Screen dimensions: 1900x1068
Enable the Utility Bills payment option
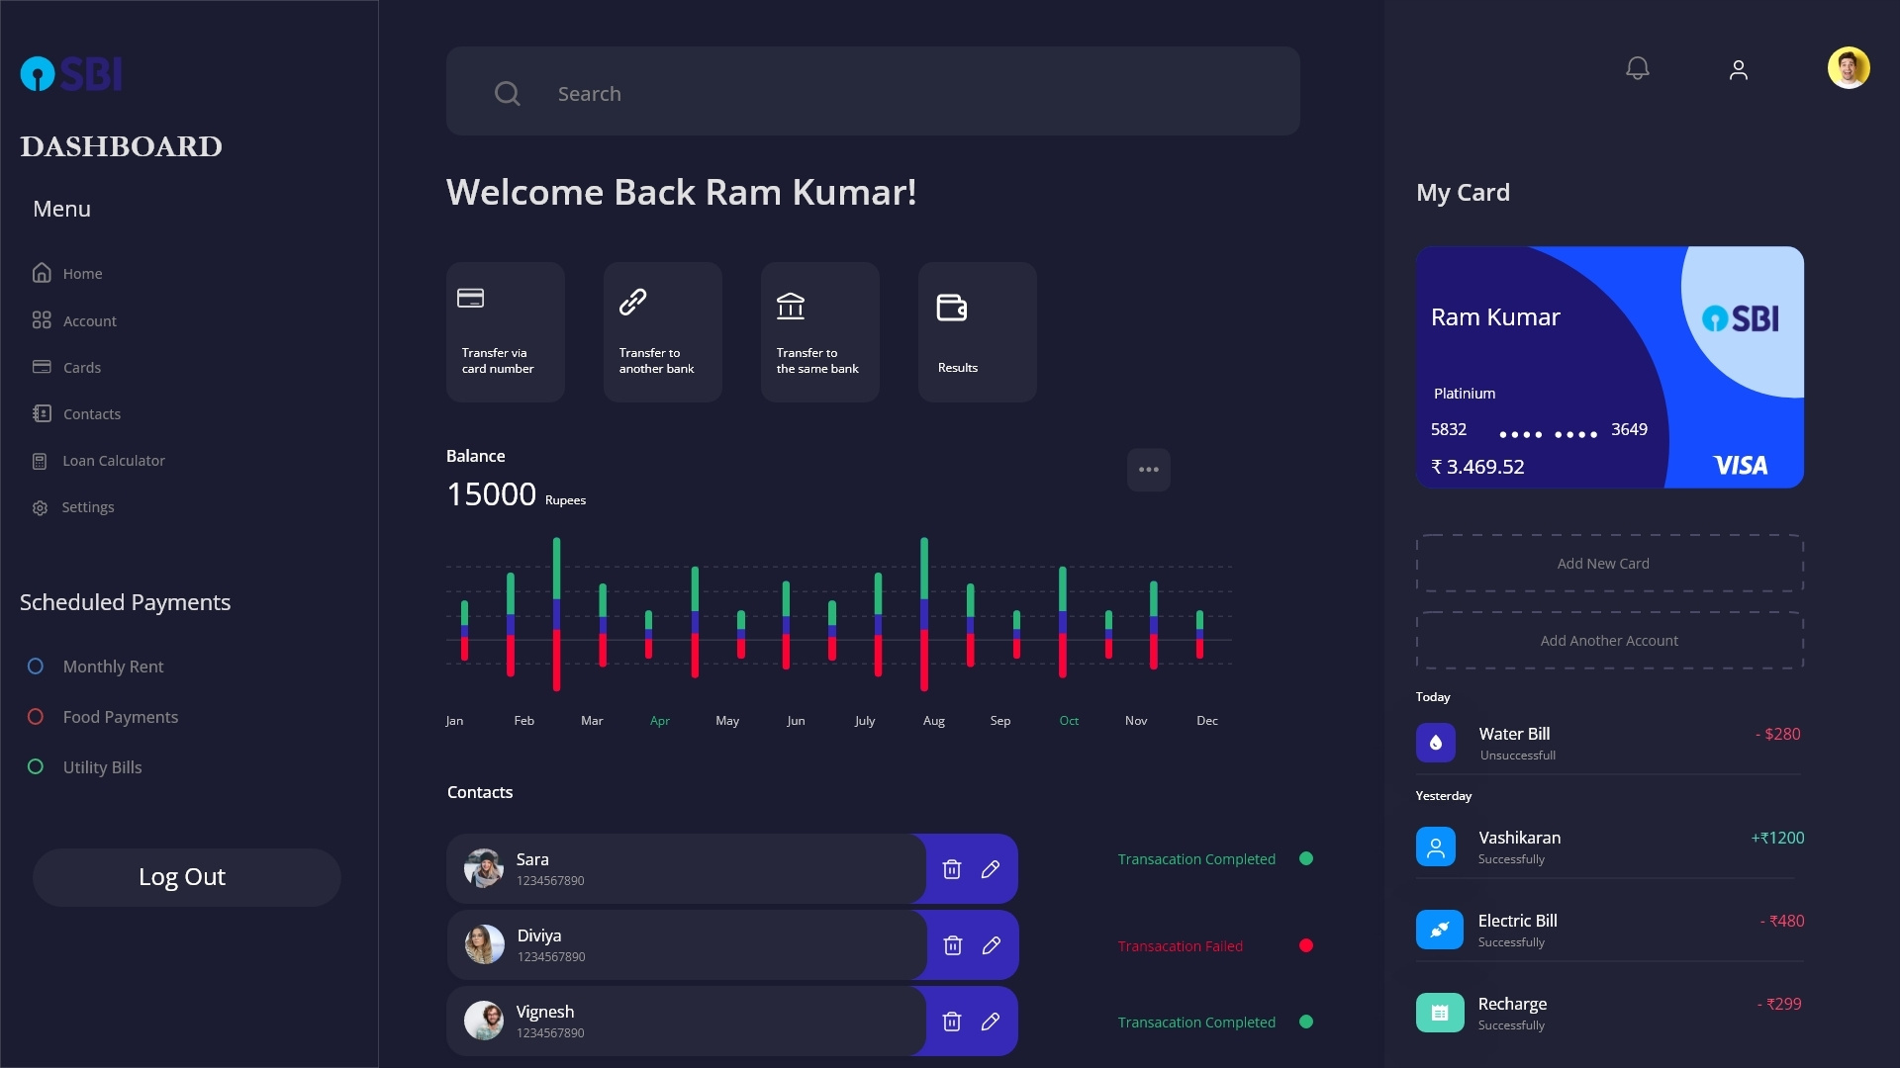pos(36,766)
